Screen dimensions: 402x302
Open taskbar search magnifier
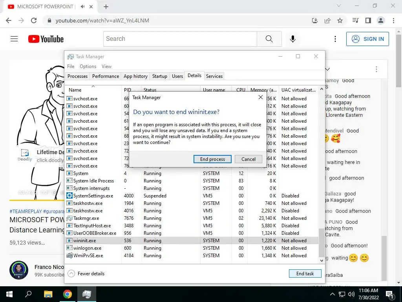(x=28, y=294)
